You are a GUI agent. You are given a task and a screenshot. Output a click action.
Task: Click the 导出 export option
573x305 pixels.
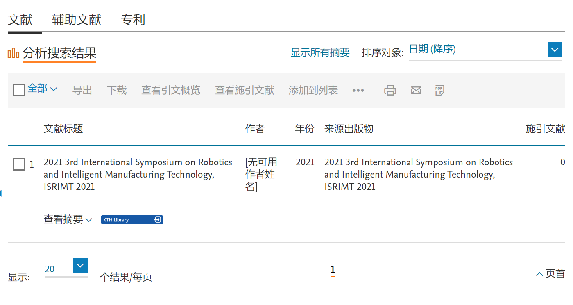pyautogui.click(x=82, y=90)
